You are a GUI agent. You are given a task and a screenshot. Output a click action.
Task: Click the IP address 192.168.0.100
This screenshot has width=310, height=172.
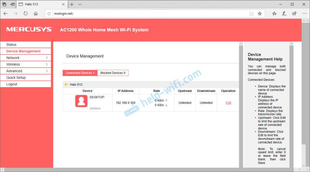point(125,103)
